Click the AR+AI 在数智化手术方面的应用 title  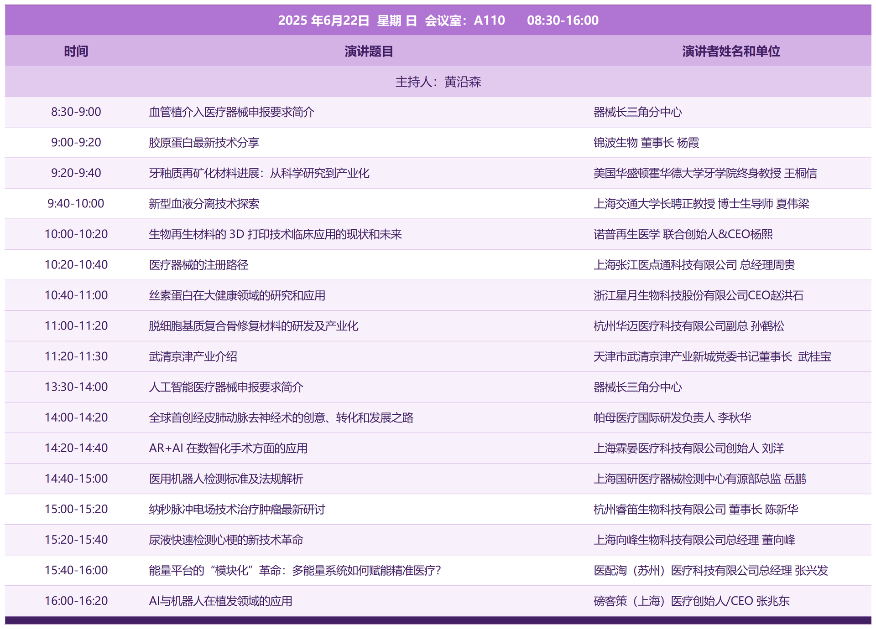(228, 448)
